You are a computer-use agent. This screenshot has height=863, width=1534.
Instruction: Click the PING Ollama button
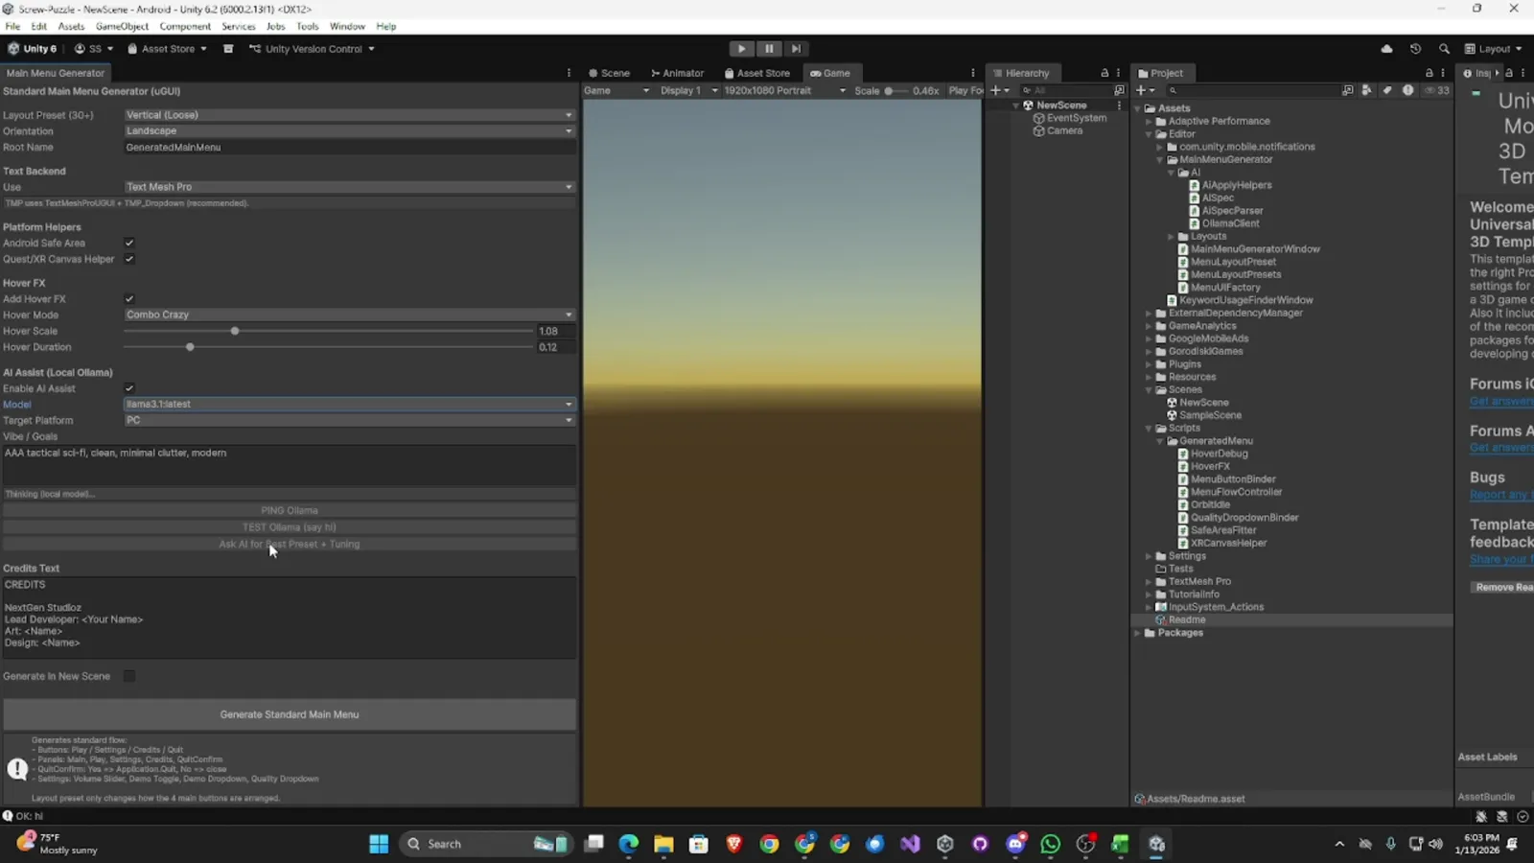pos(290,511)
